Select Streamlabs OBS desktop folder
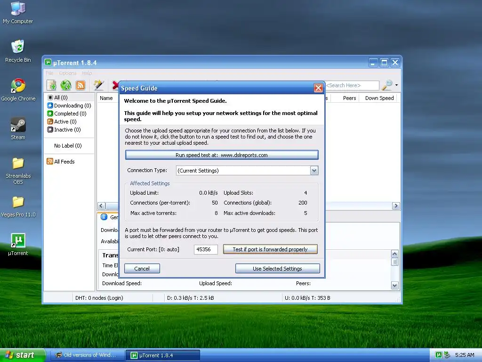Image resolution: width=482 pixels, height=362 pixels. click(18, 171)
